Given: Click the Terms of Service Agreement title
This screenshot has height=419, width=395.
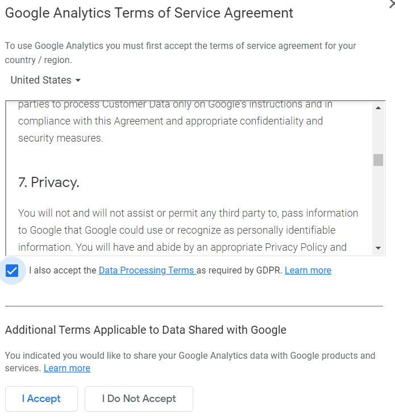Looking at the screenshot, I should click(149, 13).
